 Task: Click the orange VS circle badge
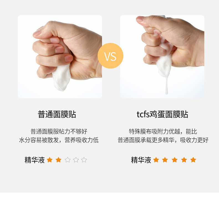110,56
